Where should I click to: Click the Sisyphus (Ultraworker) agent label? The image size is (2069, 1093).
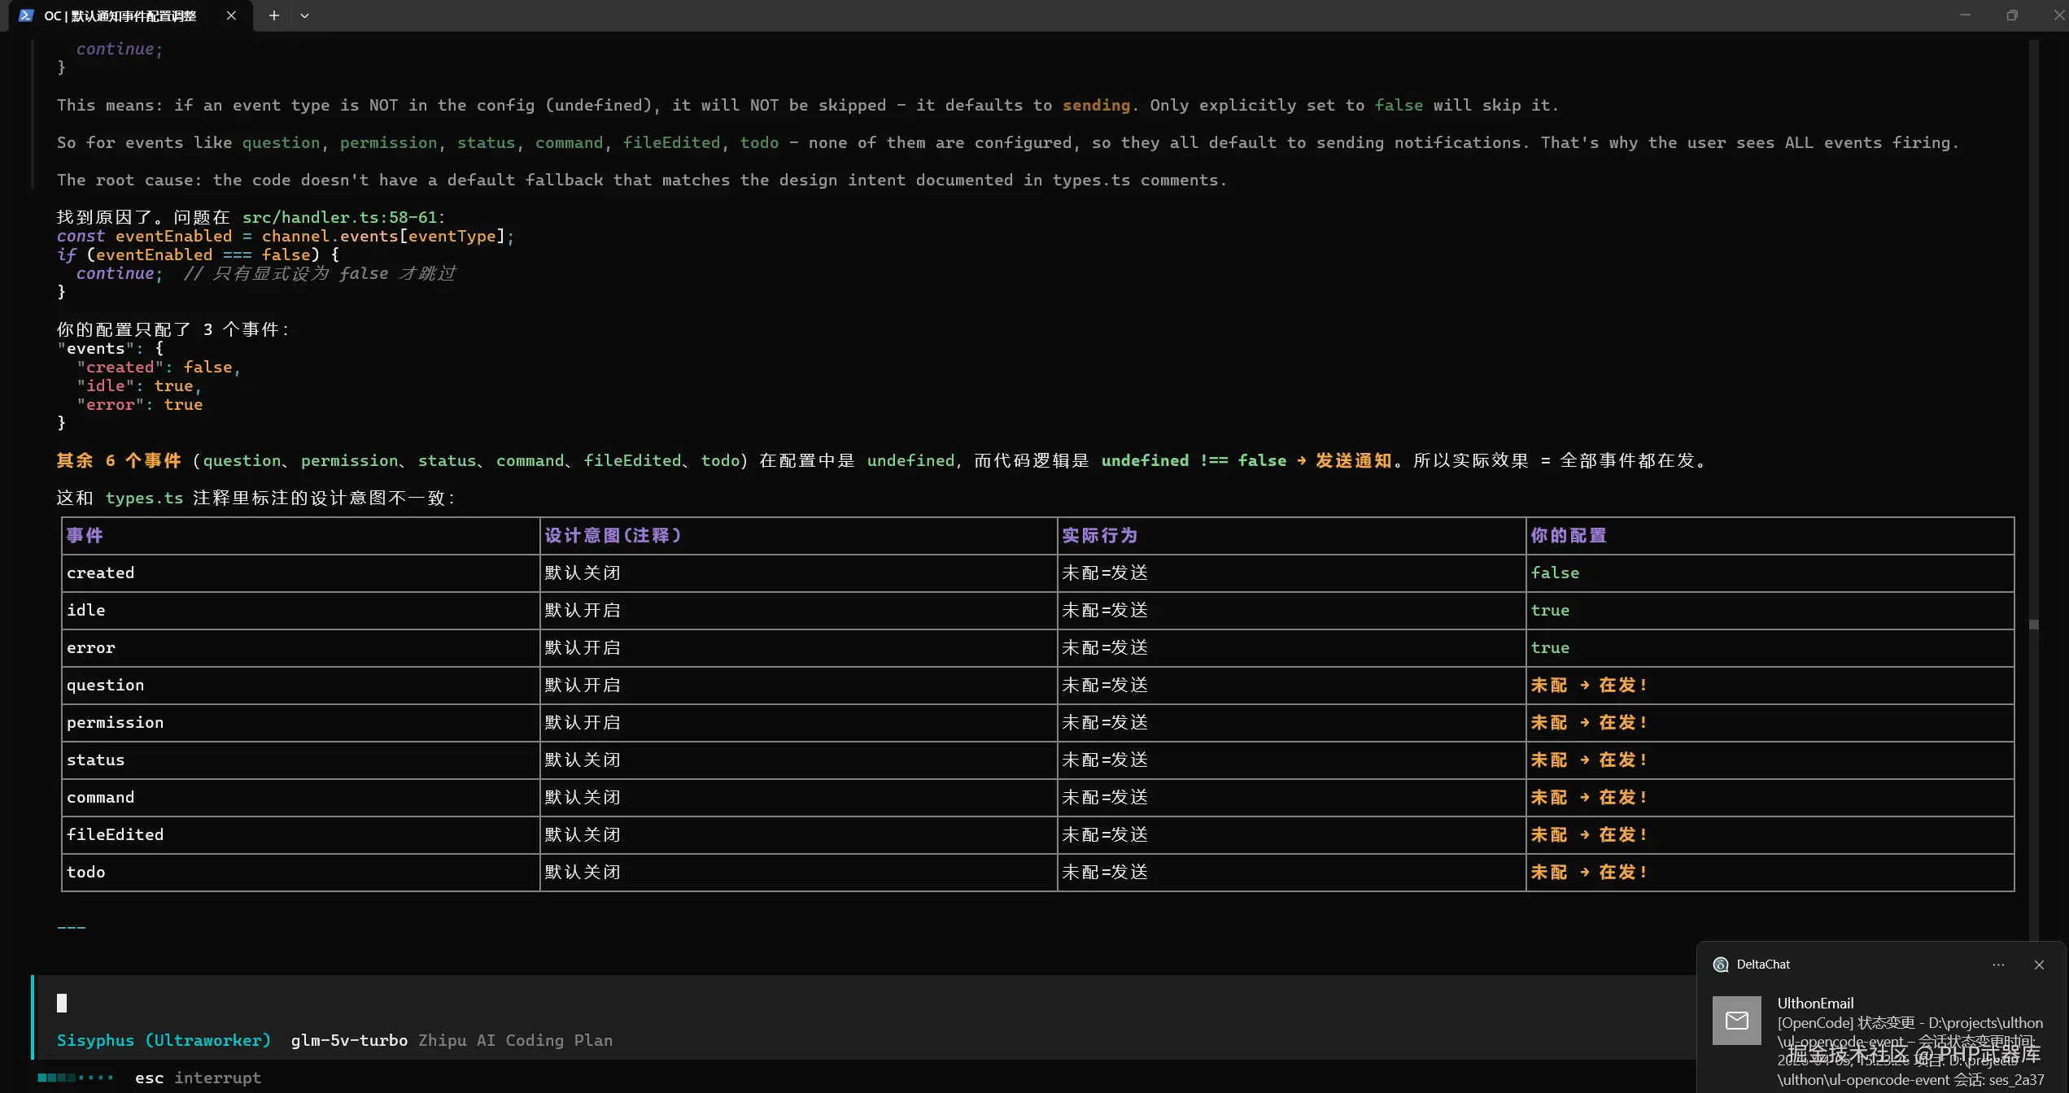pos(164,1040)
